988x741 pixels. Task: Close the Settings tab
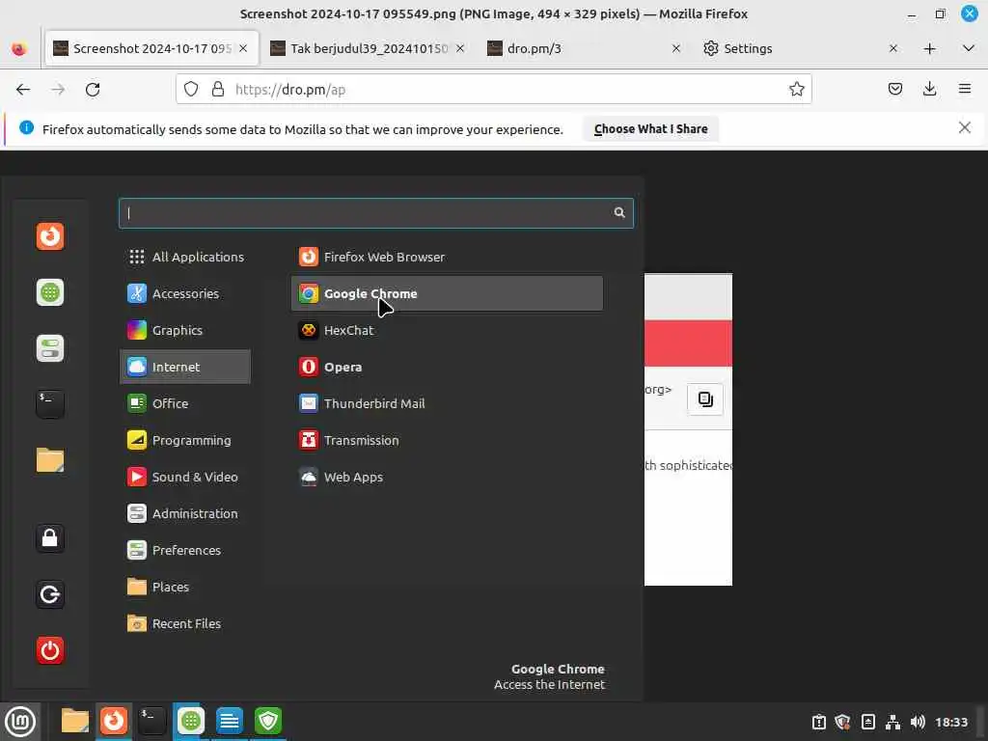click(892, 48)
